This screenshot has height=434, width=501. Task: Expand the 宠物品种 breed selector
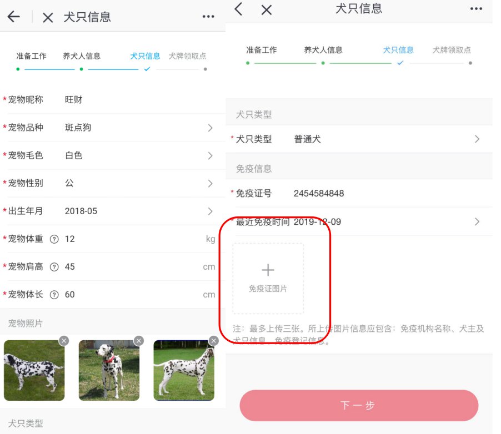tap(210, 128)
